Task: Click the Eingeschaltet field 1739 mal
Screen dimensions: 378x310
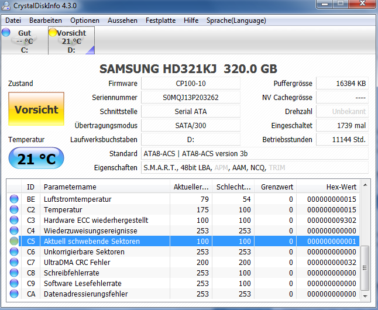Action: 342,125
